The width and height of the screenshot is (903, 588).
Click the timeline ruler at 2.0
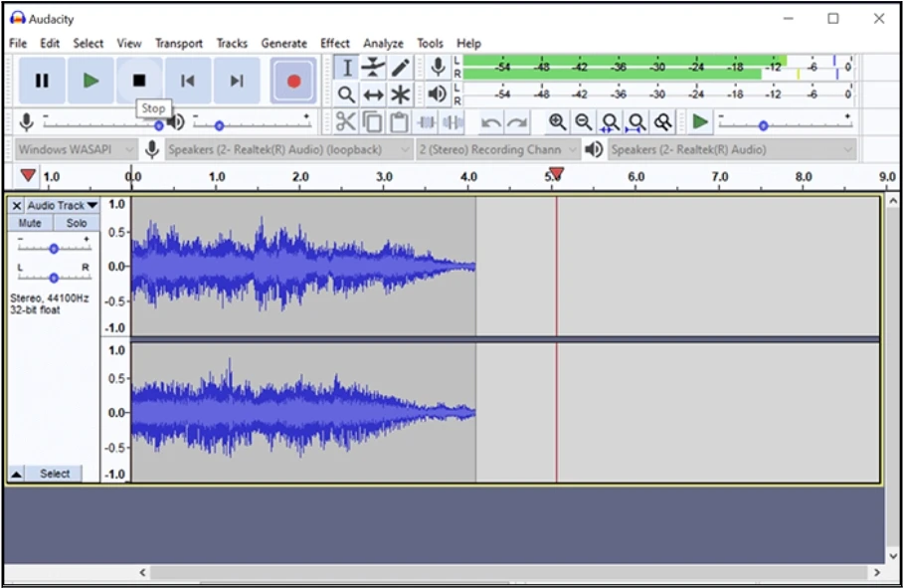tap(300, 177)
